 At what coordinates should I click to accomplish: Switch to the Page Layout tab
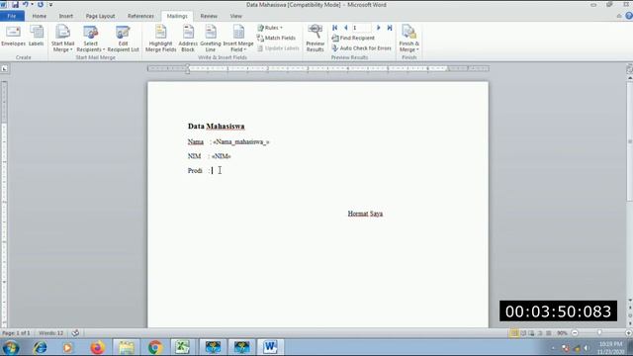100,16
